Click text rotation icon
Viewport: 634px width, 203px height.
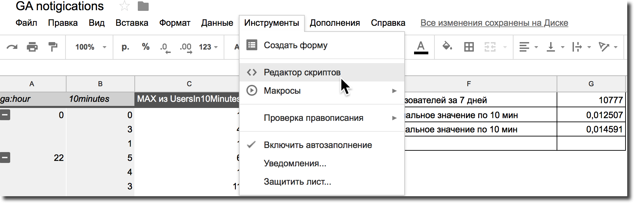[604, 47]
